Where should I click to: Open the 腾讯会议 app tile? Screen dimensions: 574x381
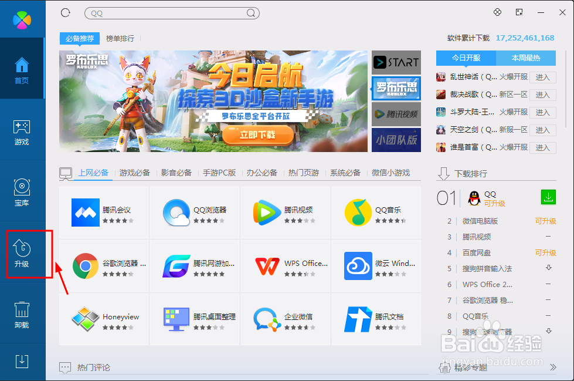tap(104, 213)
